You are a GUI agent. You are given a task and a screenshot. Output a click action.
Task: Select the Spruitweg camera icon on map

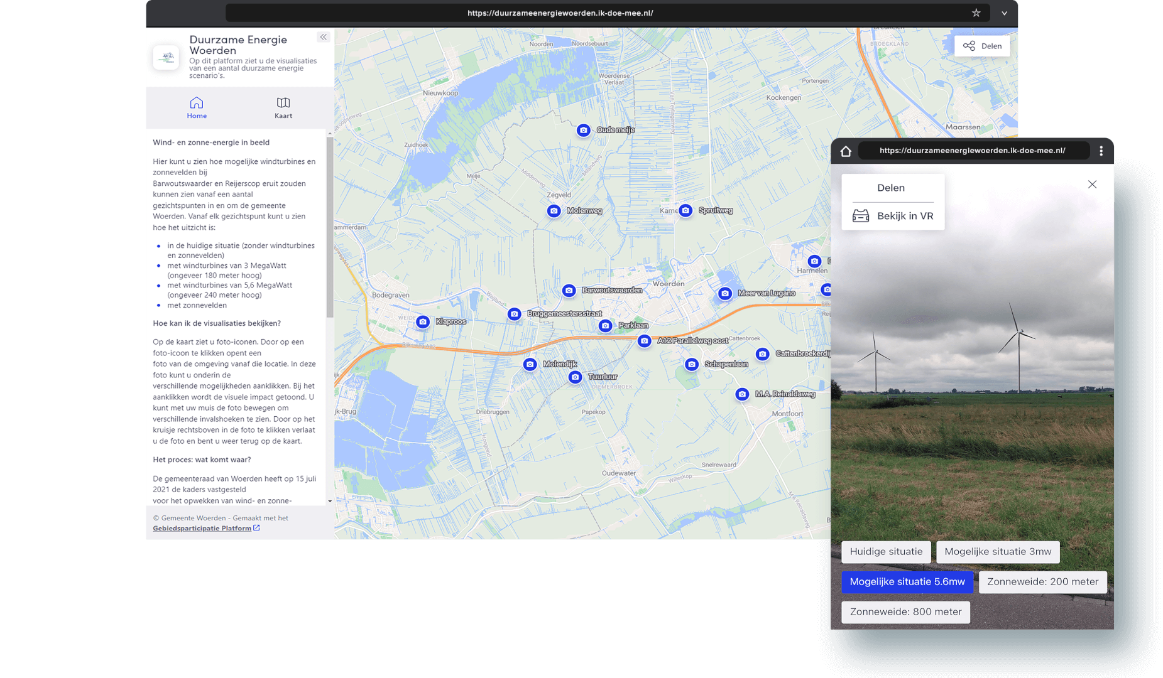tap(685, 210)
